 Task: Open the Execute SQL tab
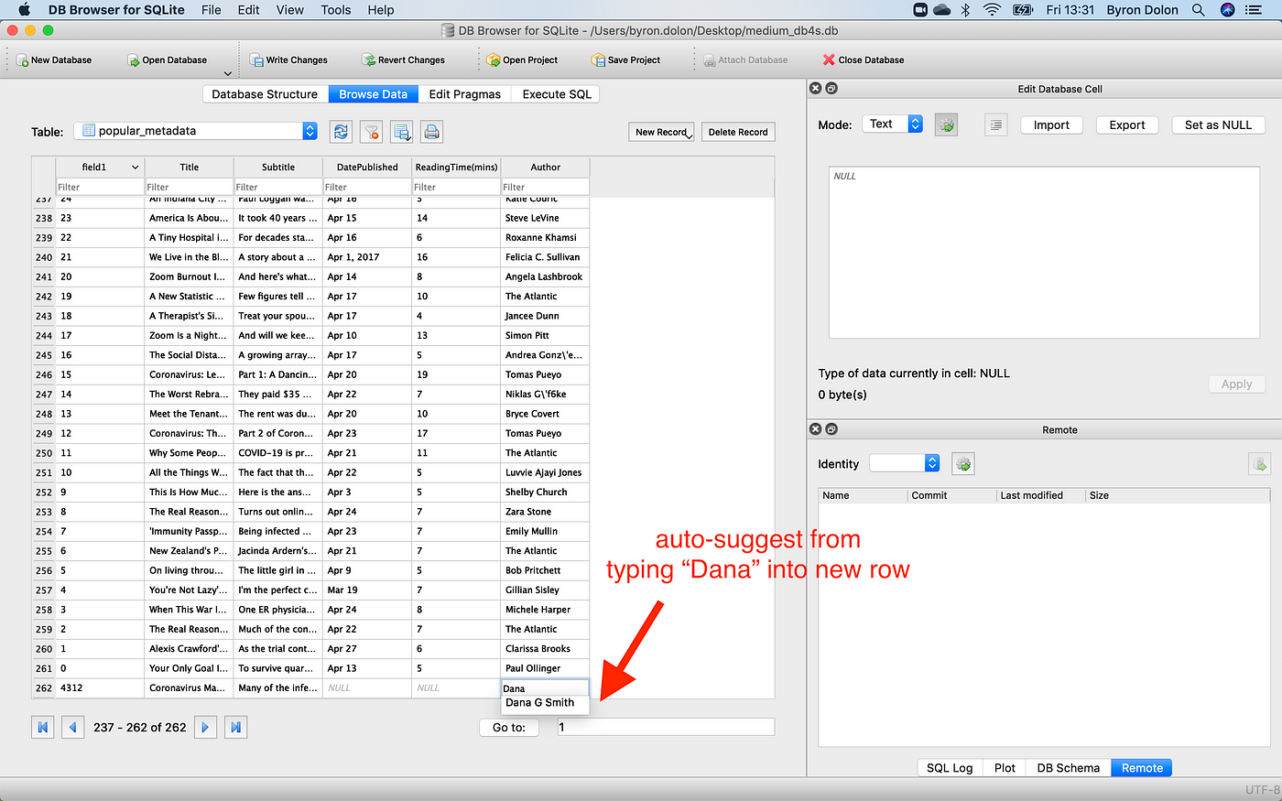pos(557,94)
